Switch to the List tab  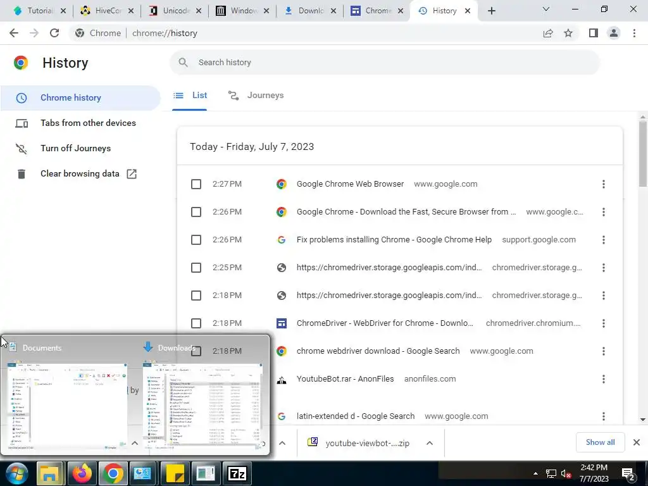tap(190, 96)
